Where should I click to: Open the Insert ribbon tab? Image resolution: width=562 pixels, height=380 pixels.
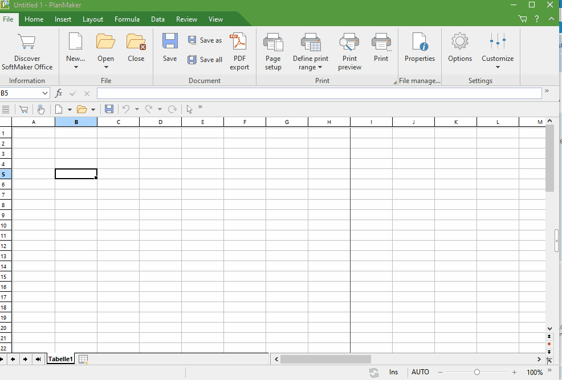pos(63,19)
